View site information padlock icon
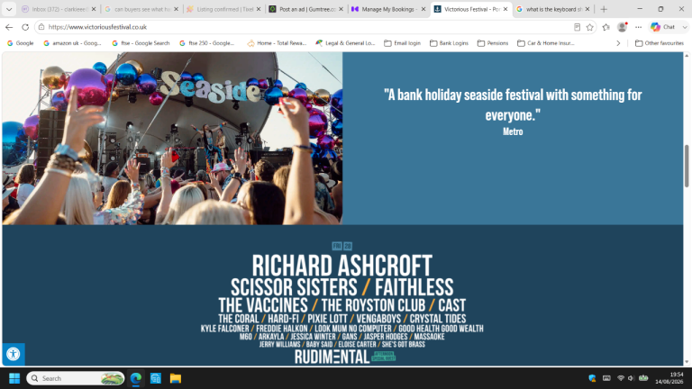 pyautogui.click(x=41, y=27)
